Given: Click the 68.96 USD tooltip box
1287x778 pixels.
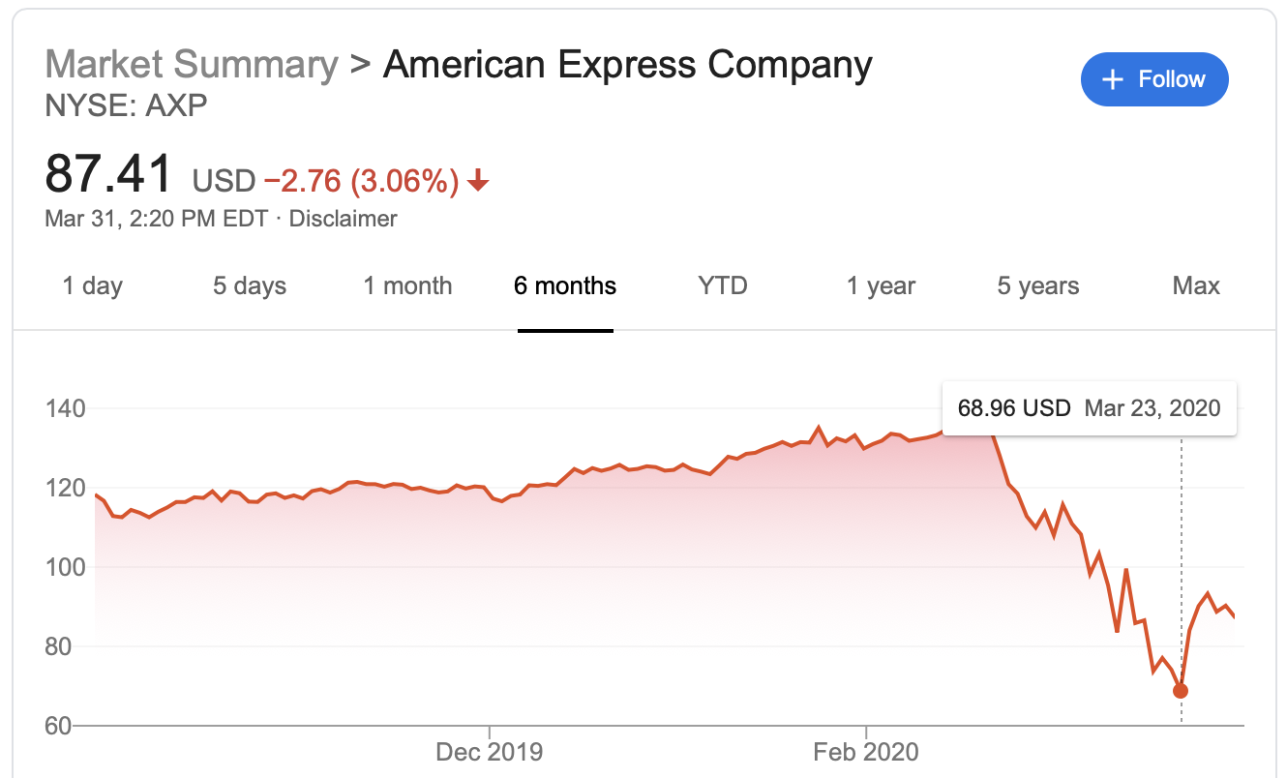Looking at the screenshot, I should (x=1090, y=407).
